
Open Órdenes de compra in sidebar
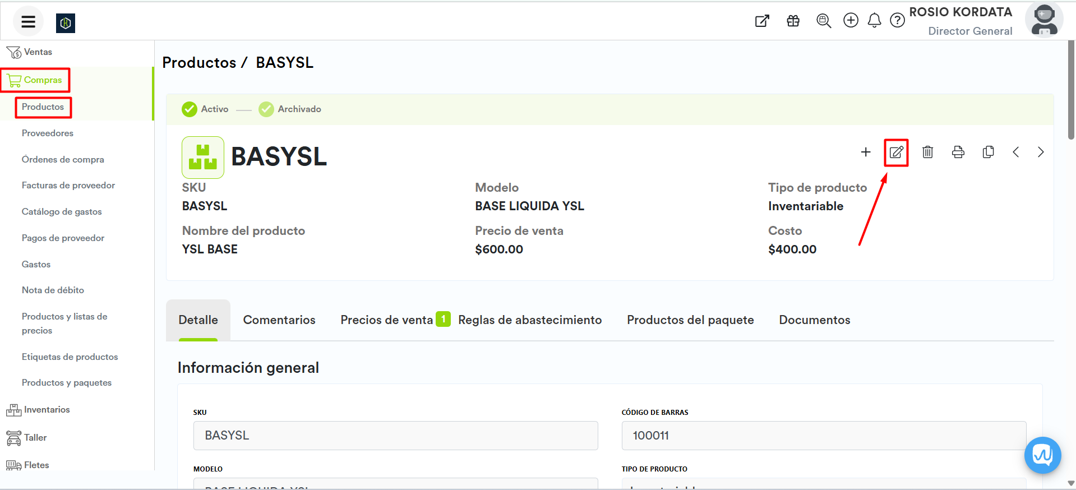click(x=63, y=160)
